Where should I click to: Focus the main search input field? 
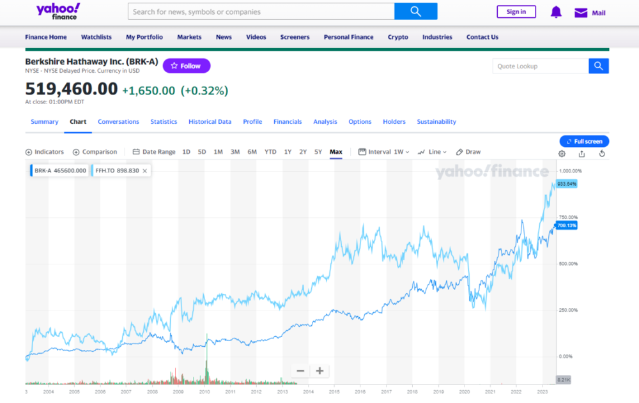(x=261, y=11)
